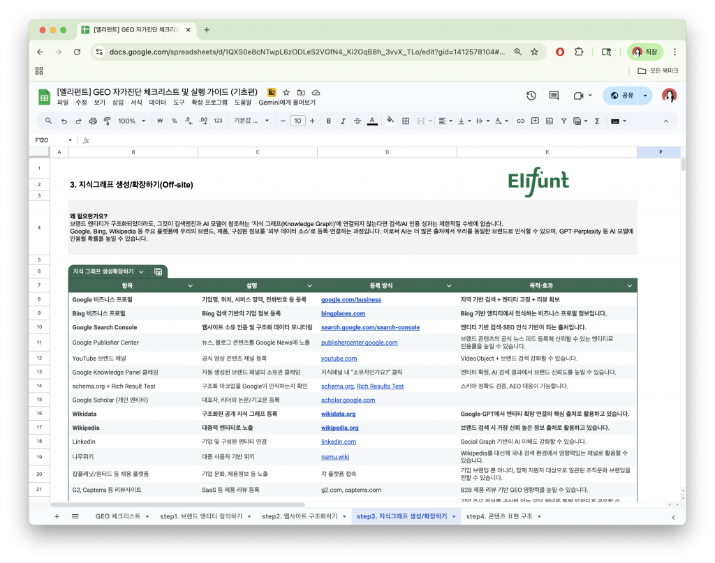Open horizontal align dropdown
This screenshot has height=563, width=715.
(x=445, y=121)
